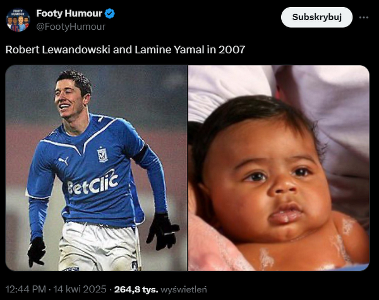Image resolution: width=379 pixels, height=300 pixels.
Task: Click the wyświetleń views label
Action: pos(184,289)
